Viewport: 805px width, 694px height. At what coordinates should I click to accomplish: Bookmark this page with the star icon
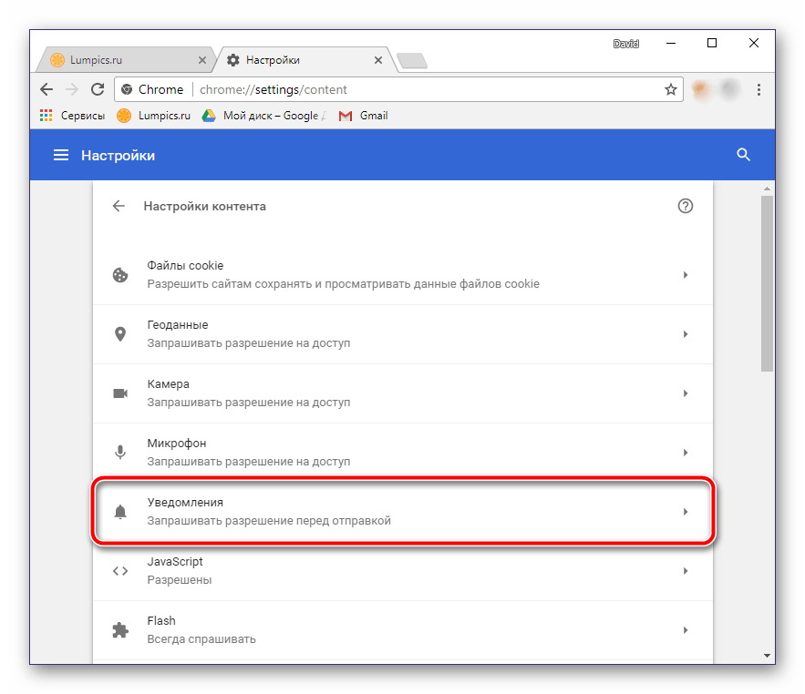[670, 90]
